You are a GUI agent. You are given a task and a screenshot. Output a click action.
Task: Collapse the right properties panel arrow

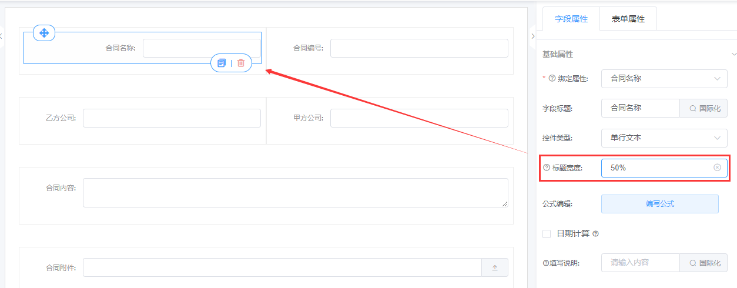(532, 36)
